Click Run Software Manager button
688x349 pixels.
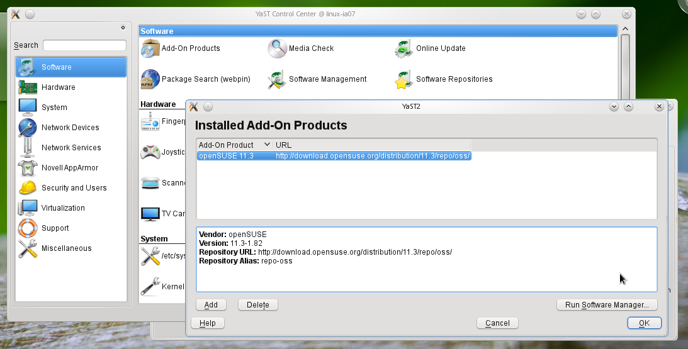pyautogui.click(x=607, y=305)
